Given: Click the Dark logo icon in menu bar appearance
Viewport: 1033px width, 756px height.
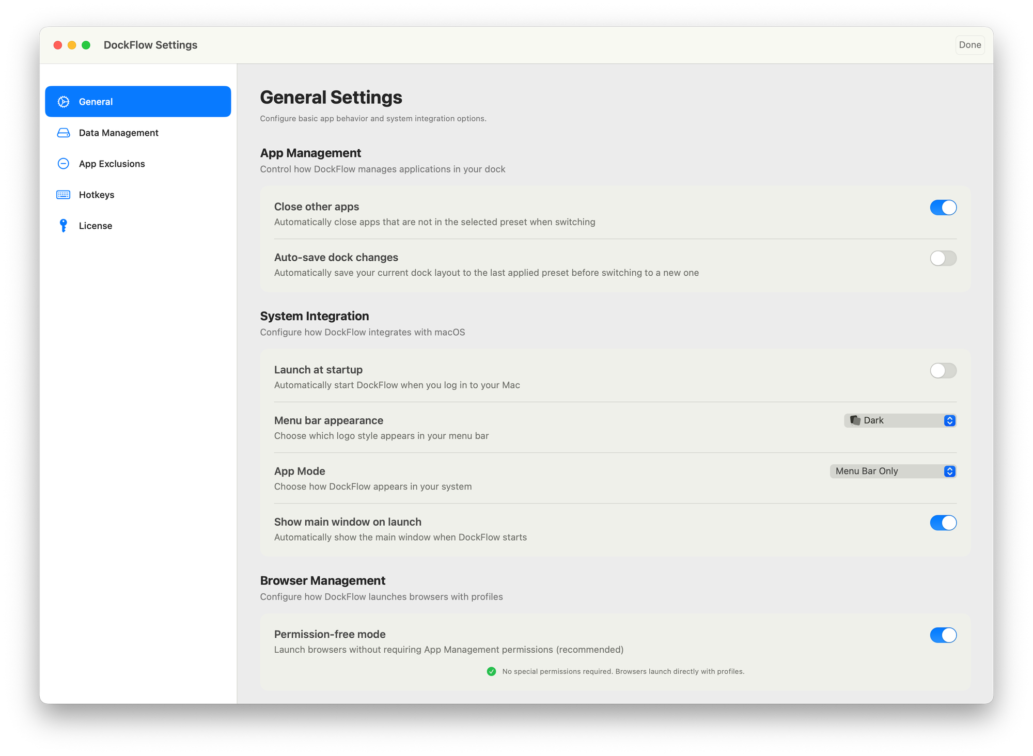Looking at the screenshot, I should point(855,420).
